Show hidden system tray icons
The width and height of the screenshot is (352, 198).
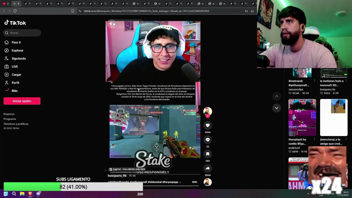click(308, 194)
